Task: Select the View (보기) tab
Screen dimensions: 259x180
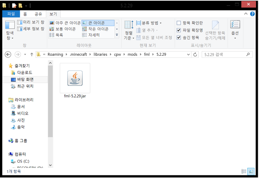Action: 53,14
